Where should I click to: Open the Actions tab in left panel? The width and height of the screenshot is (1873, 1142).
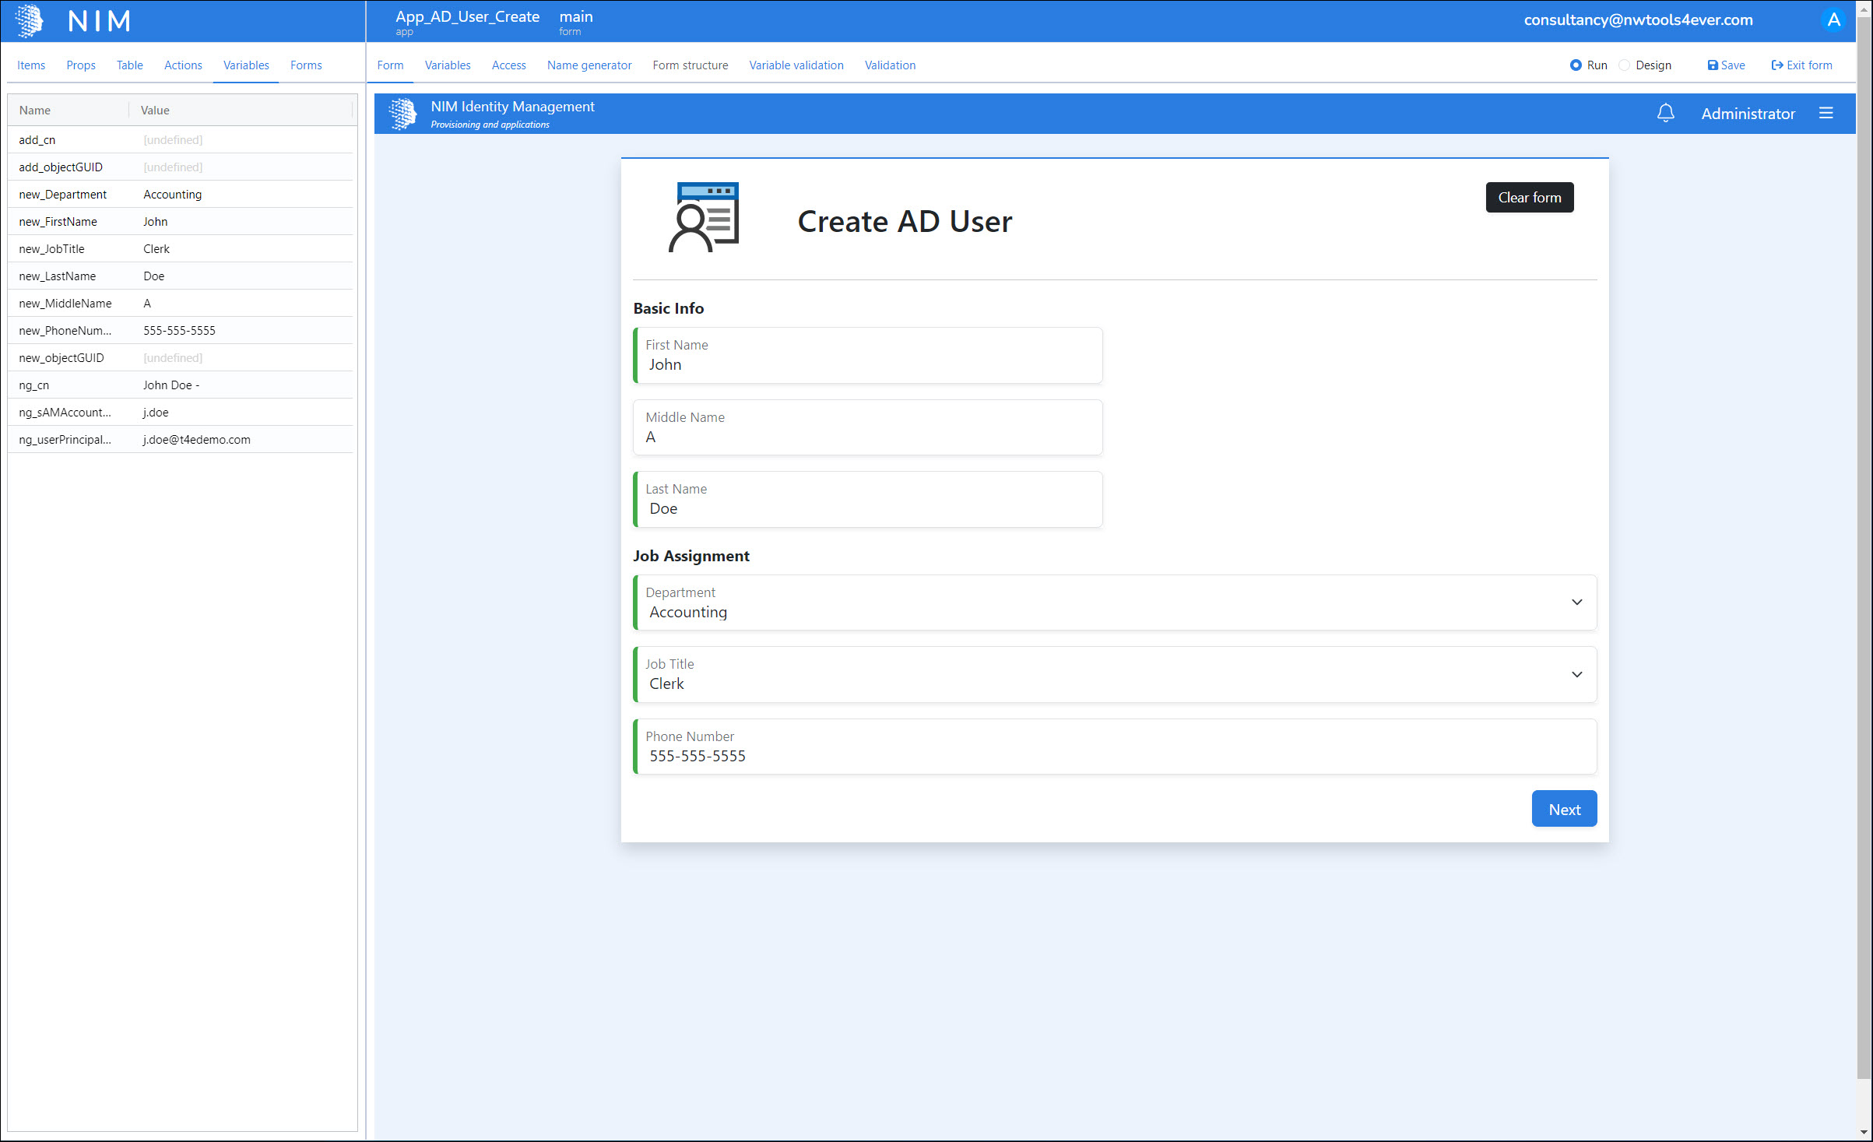[183, 65]
